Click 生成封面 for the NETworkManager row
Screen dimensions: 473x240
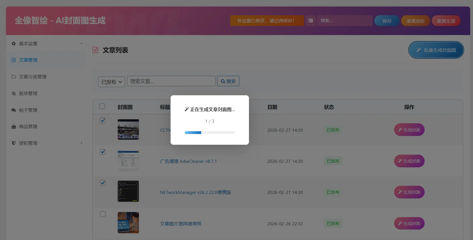pos(409,192)
